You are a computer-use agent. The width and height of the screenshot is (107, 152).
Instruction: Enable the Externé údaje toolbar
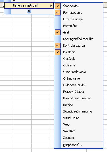pos(79,19)
